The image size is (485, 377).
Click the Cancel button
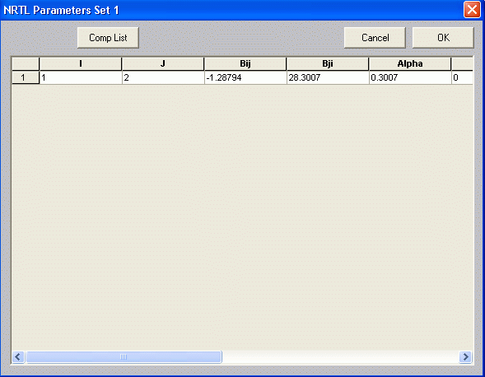(375, 38)
